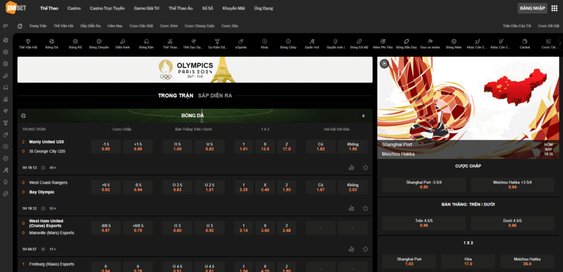Collapse the Bóng Đá section header

pyautogui.click(x=195, y=116)
